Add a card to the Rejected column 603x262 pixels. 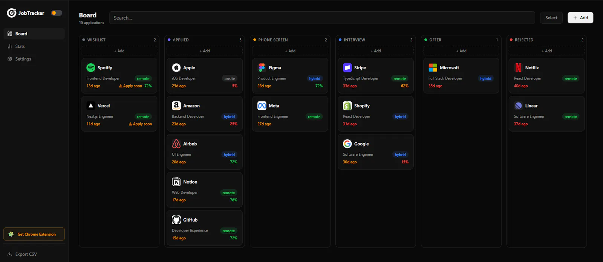click(547, 51)
